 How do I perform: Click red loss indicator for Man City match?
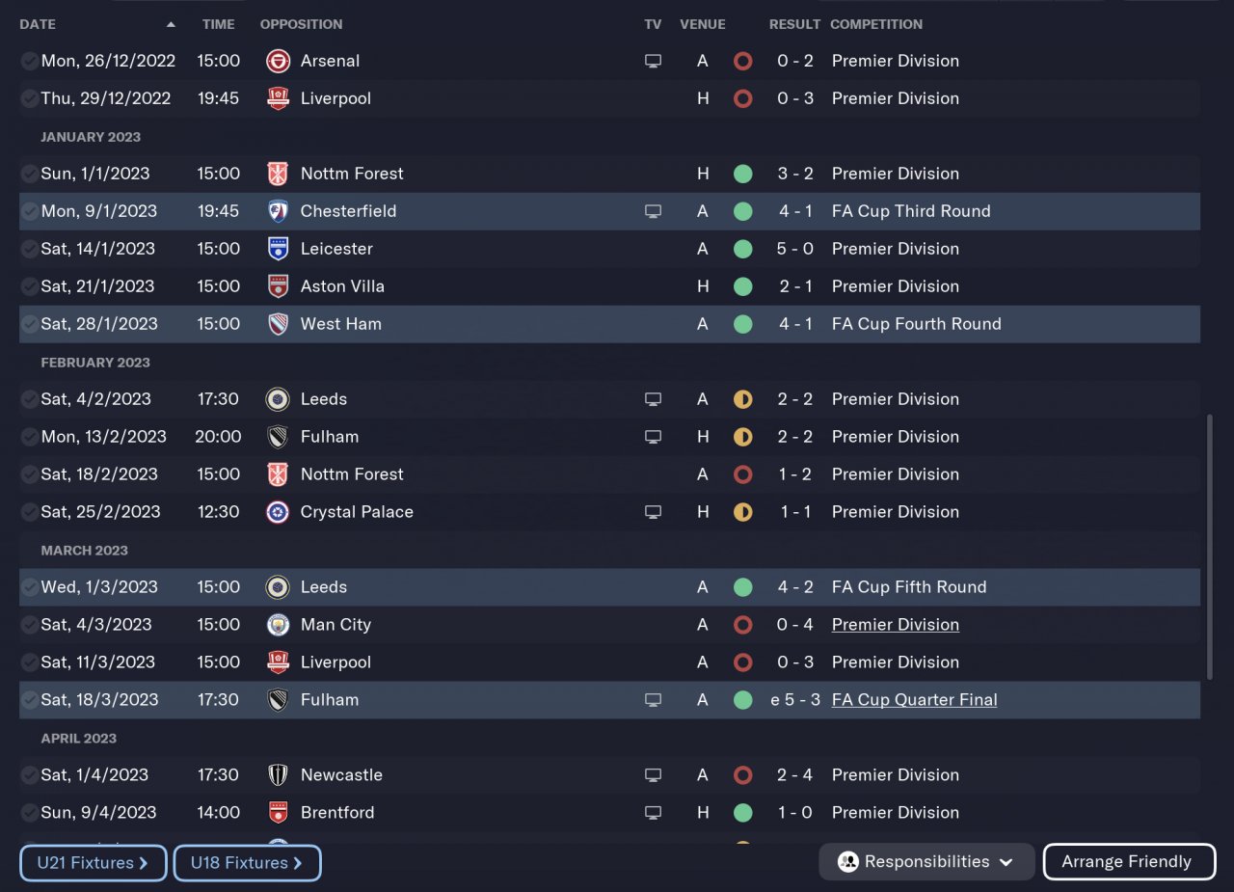(742, 625)
